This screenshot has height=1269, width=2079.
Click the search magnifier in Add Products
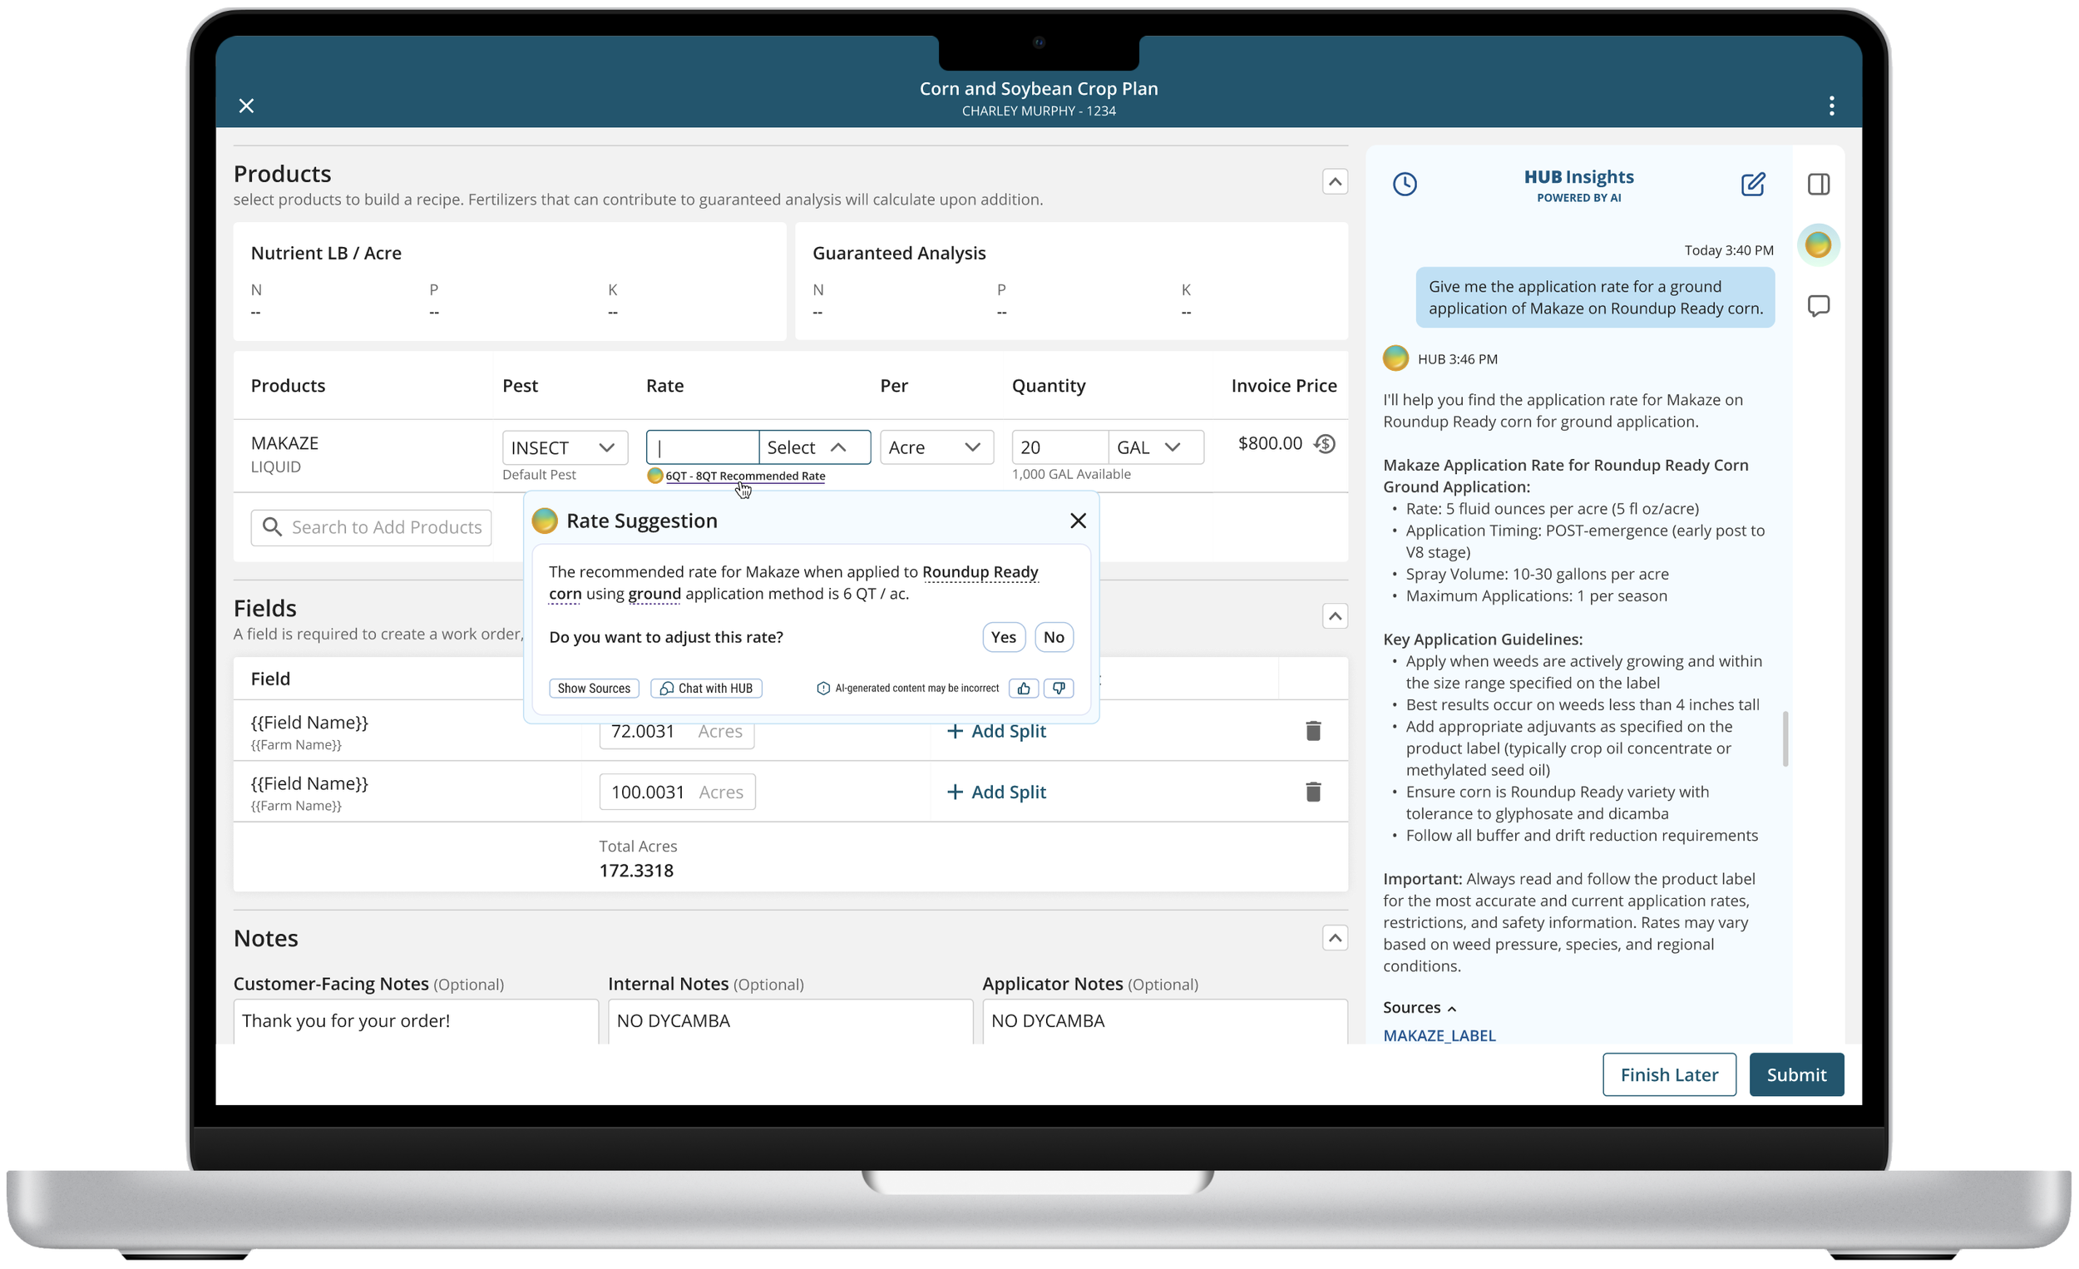[x=272, y=527]
